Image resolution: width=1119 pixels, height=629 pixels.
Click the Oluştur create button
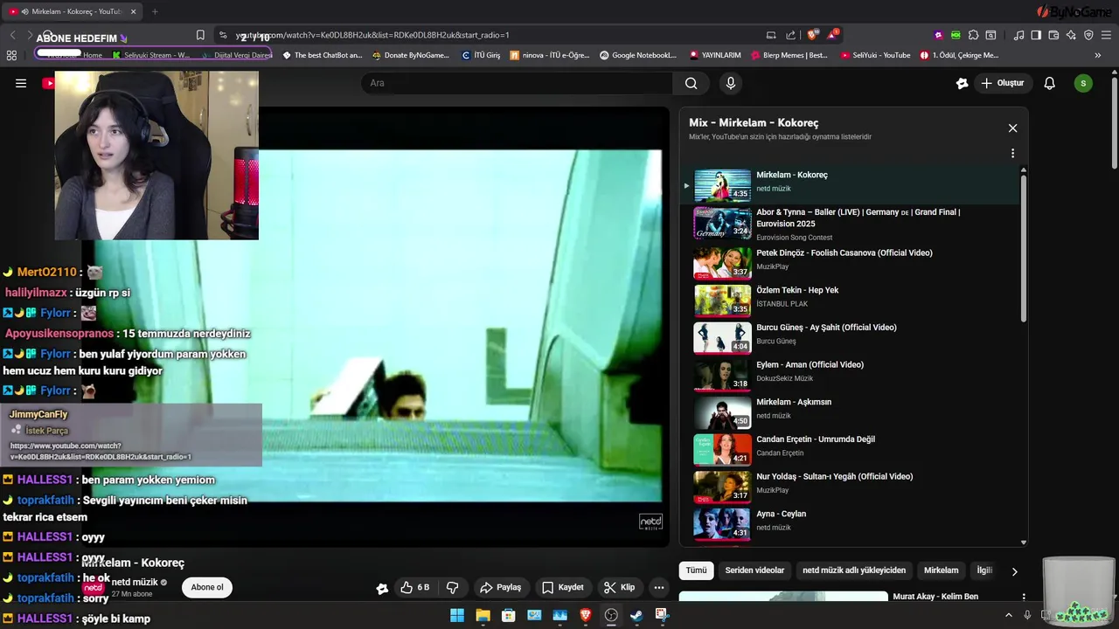coord(1002,83)
